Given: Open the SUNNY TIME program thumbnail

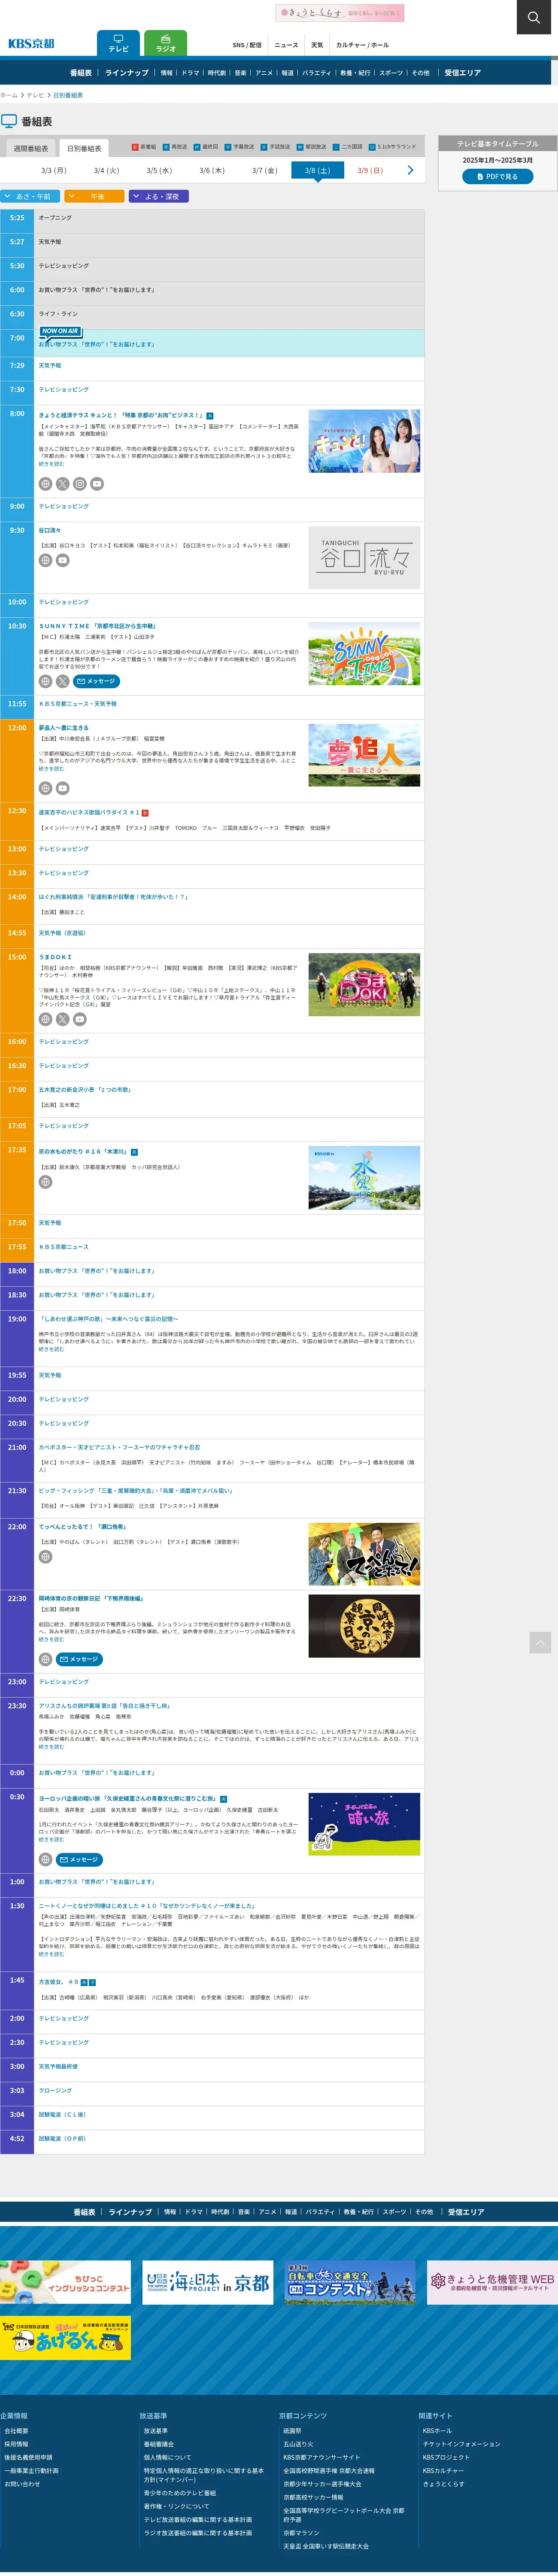Looking at the screenshot, I should coord(364,654).
